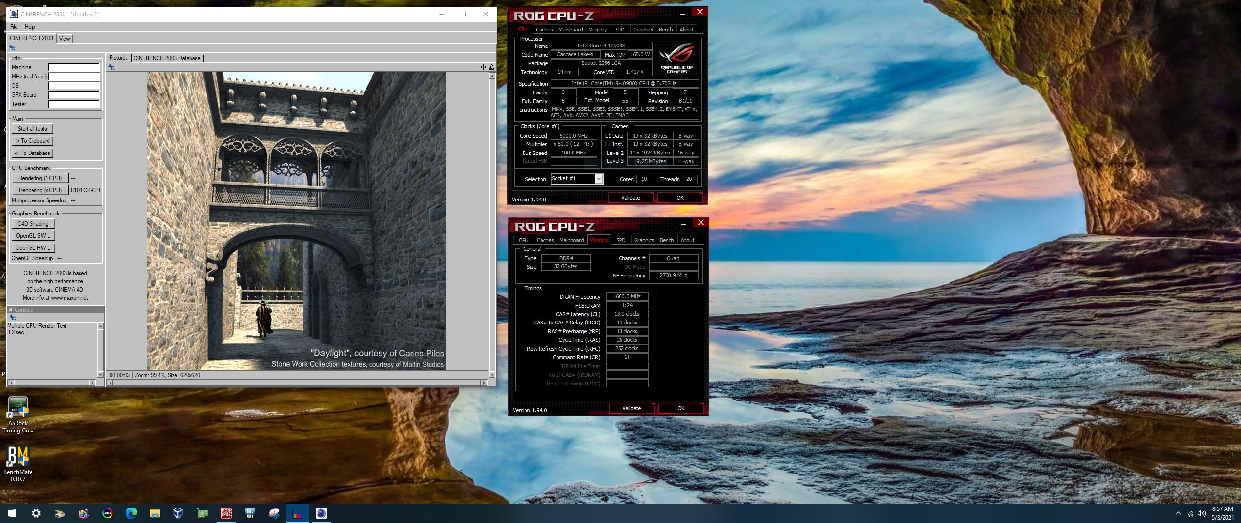Viewport: 1241px width, 523px height.
Task: Switch to BenchMate bar-chart taskbar icon
Action: click(x=297, y=513)
